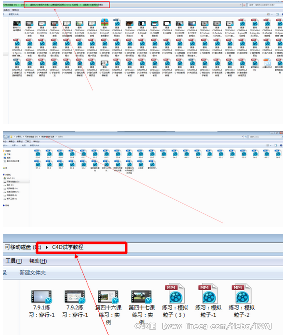The image size is (285, 335).
Task: Select file 04-5 in the video folder window
Action: pos(209,154)
